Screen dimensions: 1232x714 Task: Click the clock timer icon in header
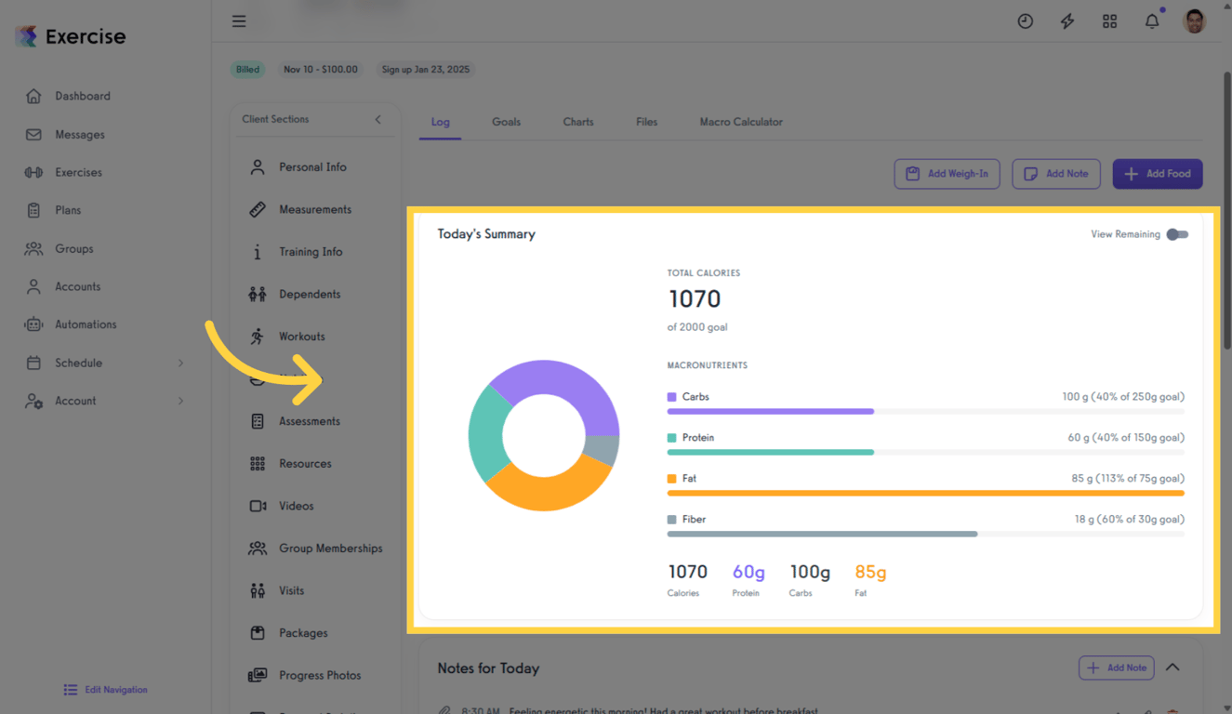click(x=1025, y=21)
